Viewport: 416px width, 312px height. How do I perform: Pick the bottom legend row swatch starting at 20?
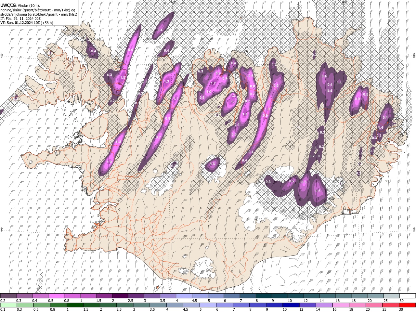coord(374,305)
